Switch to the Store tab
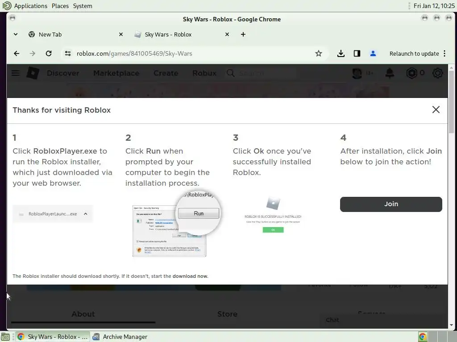Viewport: 457px width, 342px height. pyautogui.click(x=227, y=314)
